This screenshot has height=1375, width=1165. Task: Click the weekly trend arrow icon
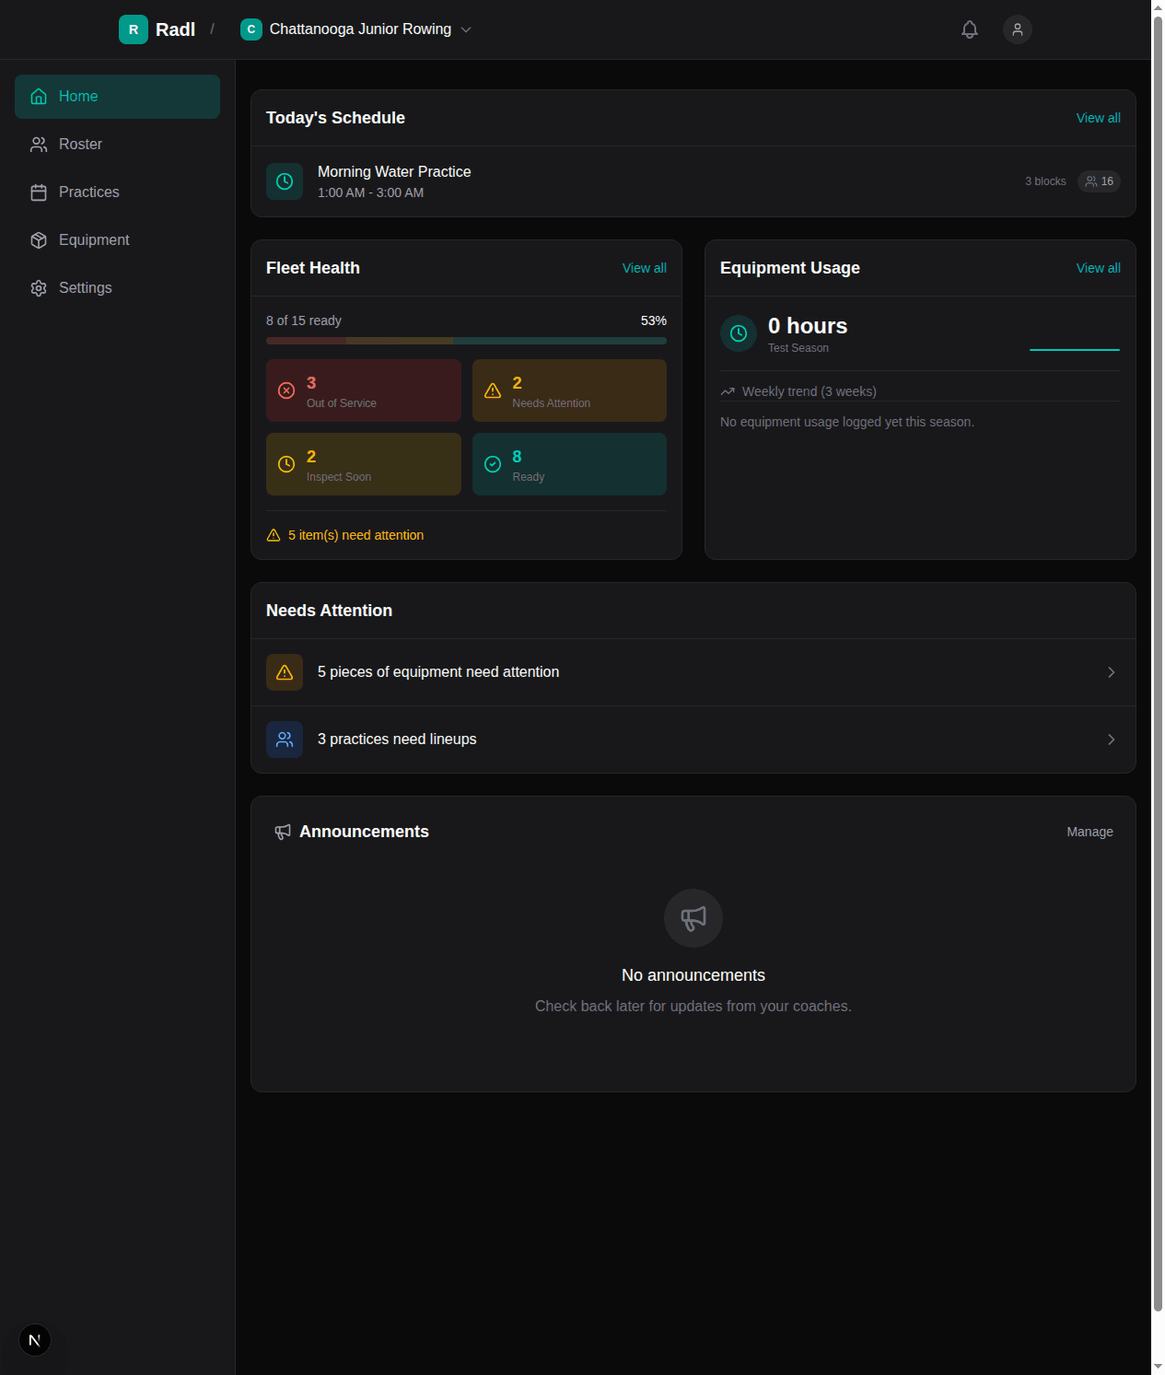pos(728,391)
